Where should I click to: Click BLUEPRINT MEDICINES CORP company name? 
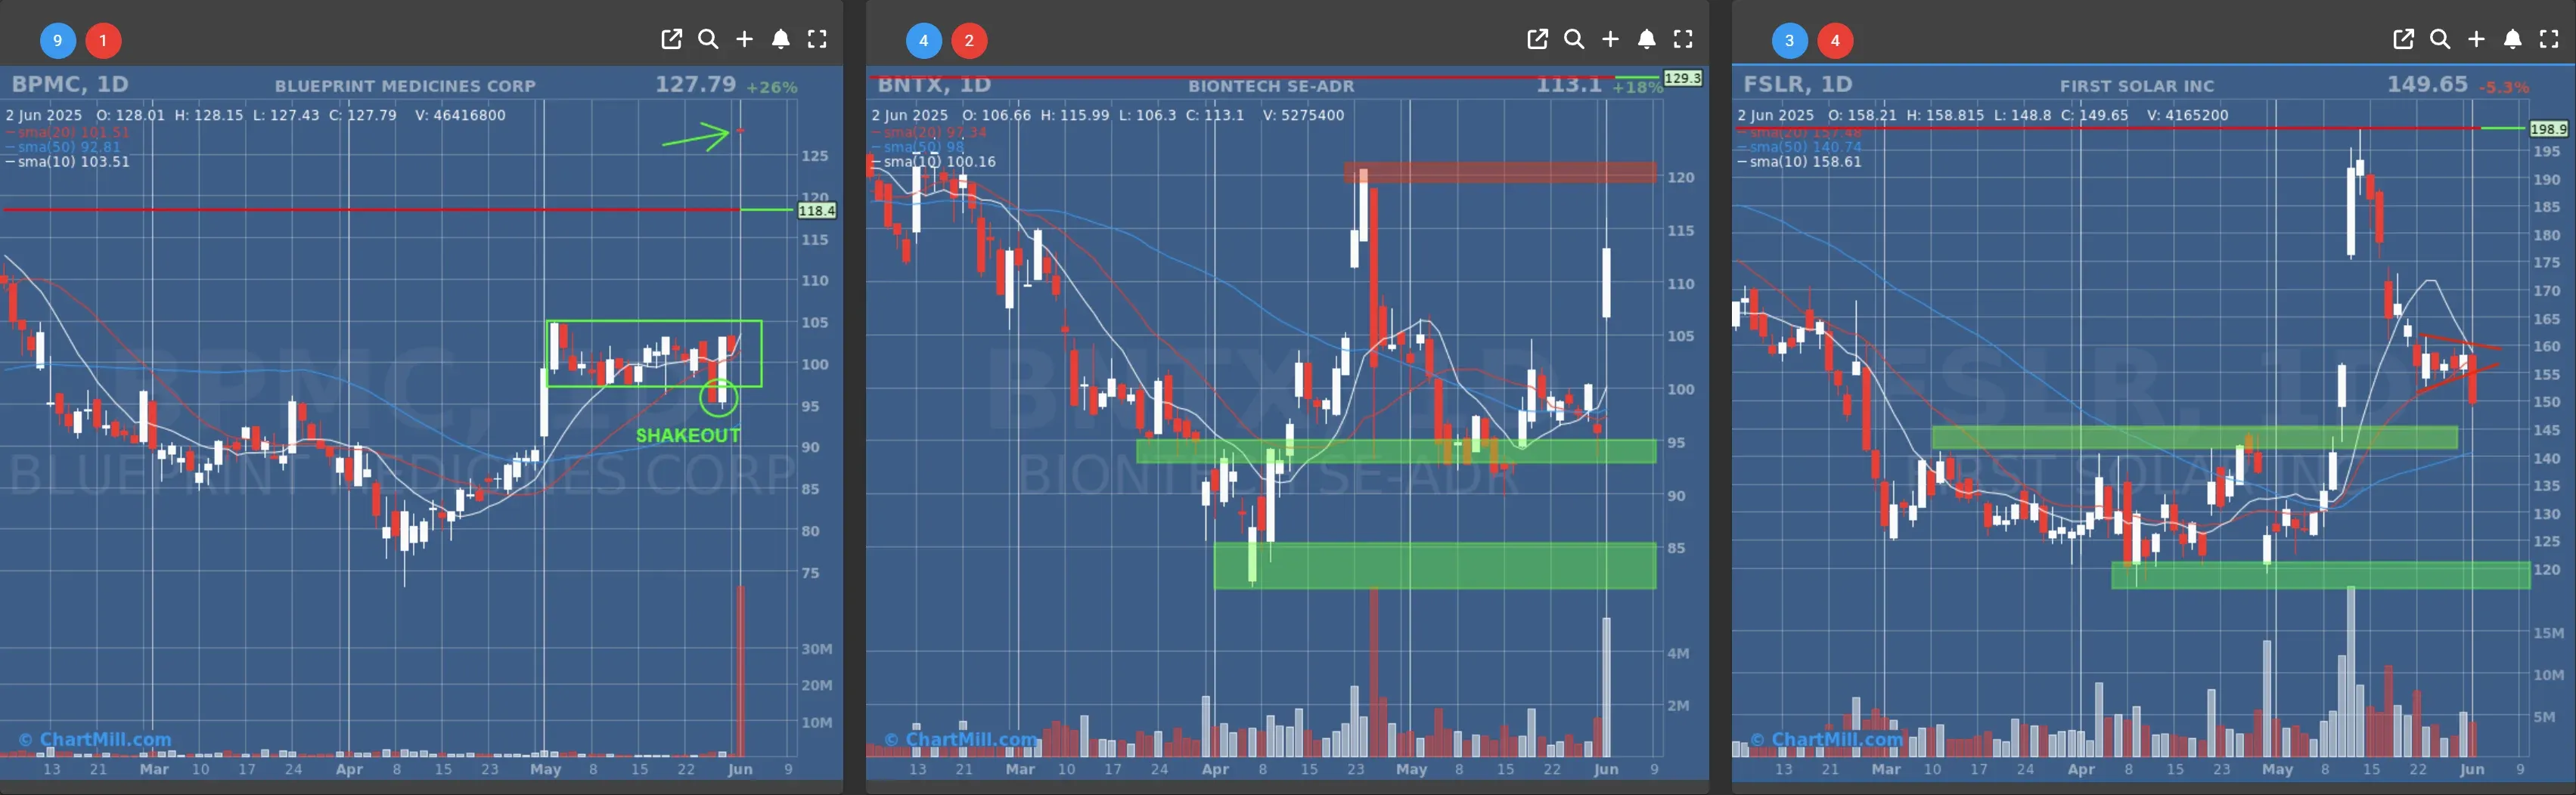pos(405,86)
